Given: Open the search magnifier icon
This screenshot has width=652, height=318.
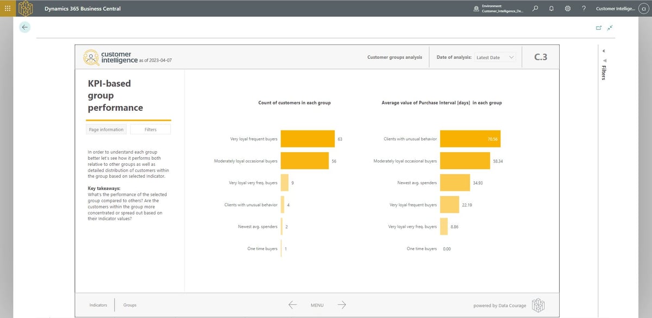Looking at the screenshot, I should [535, 9].
